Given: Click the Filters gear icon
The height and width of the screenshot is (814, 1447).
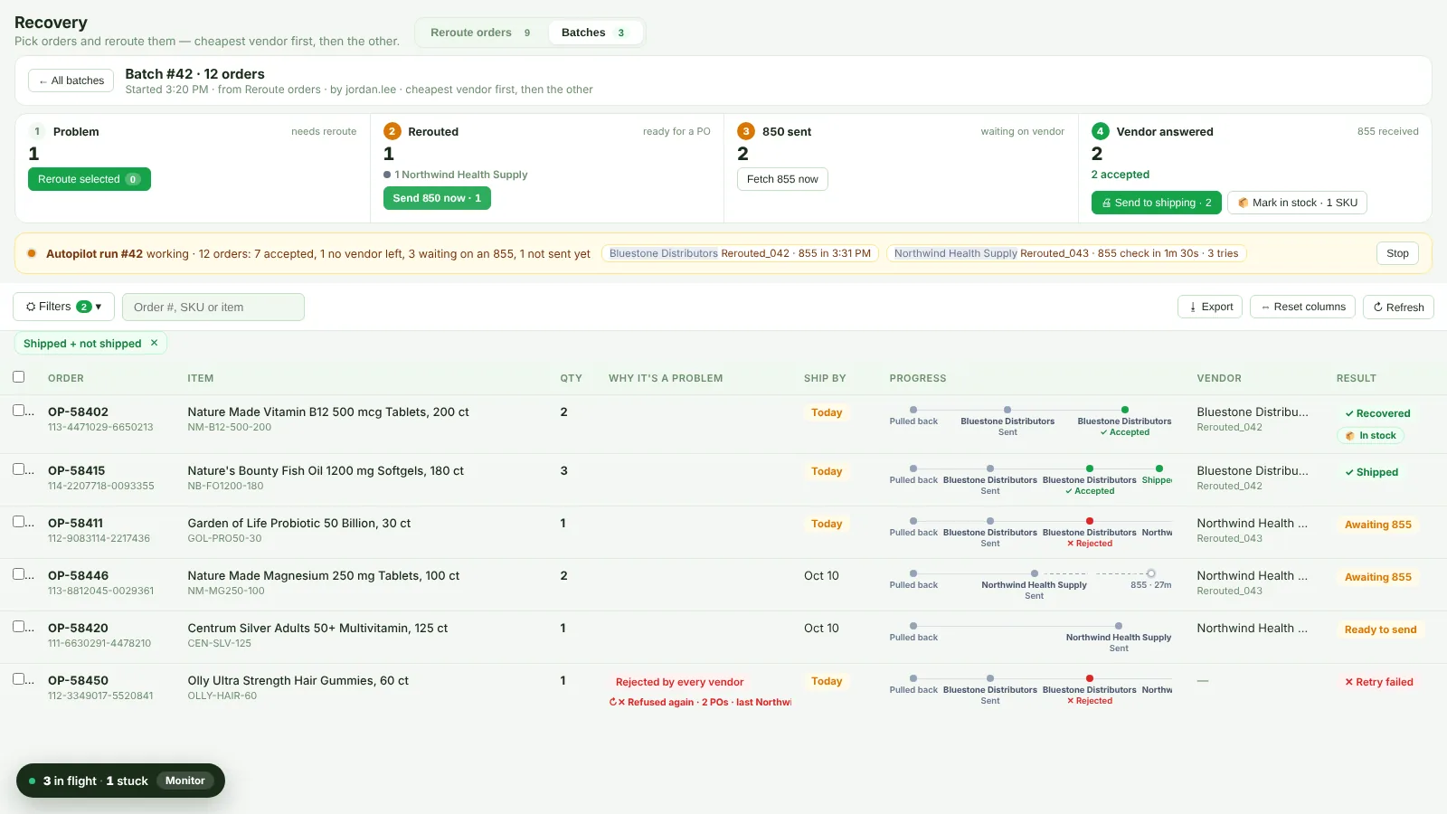Looking at the screenshot, I should click(31, 307).
